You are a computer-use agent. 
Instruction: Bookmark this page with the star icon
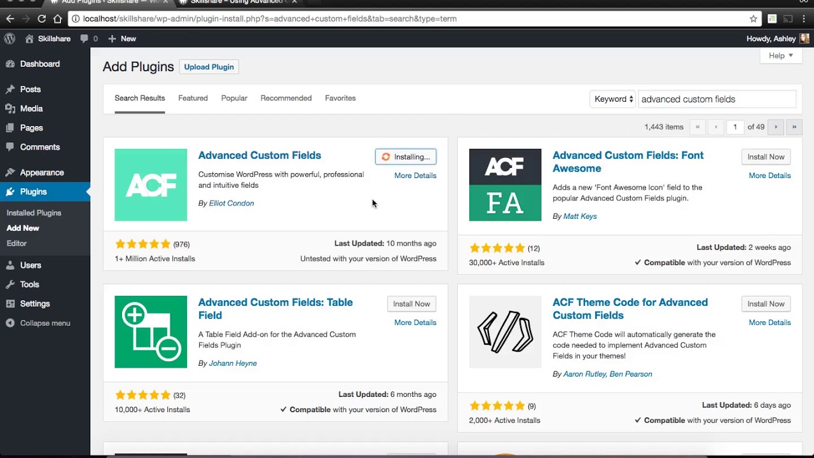click(754, 18)
